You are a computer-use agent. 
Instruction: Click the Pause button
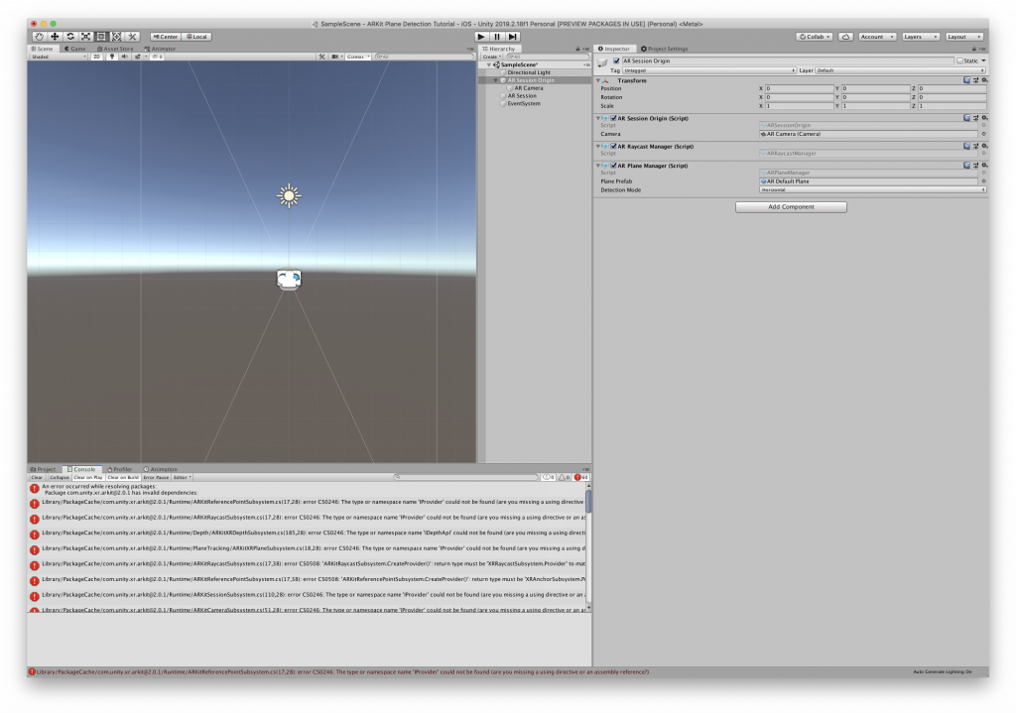point(497,37)
